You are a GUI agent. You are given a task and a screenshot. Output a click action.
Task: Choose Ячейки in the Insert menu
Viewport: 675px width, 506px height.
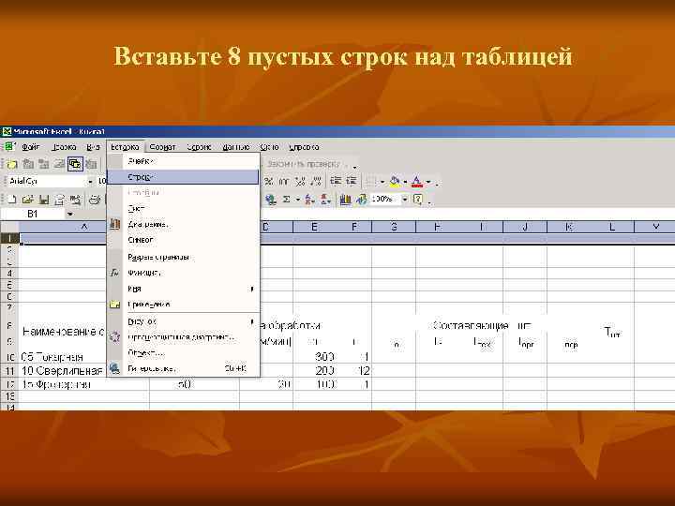coord(183,161)
